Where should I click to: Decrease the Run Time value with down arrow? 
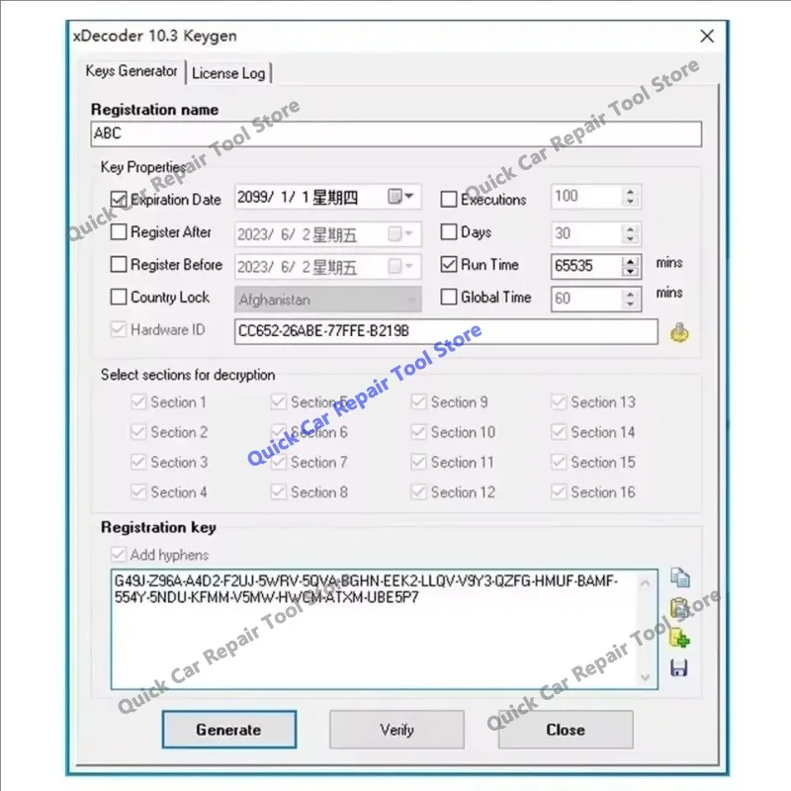point(630,271)
